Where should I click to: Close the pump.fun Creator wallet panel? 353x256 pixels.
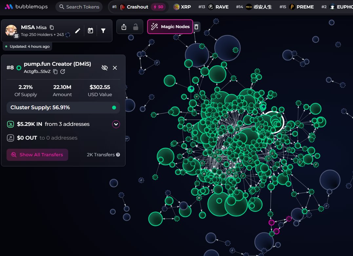[115, 68]
